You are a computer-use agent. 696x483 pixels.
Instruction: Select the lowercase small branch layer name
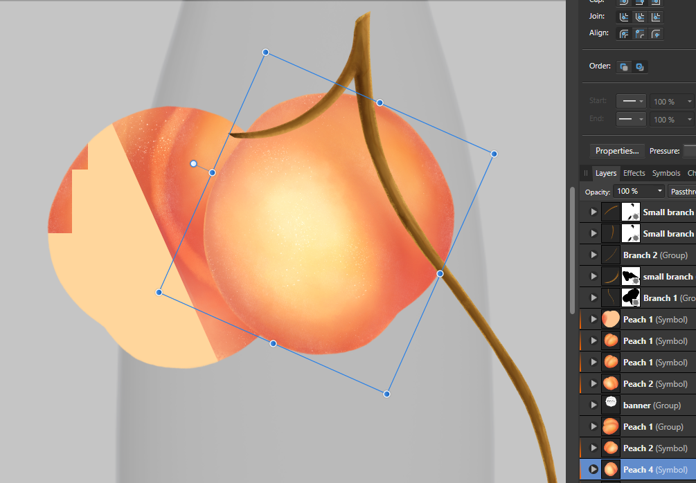668,276
